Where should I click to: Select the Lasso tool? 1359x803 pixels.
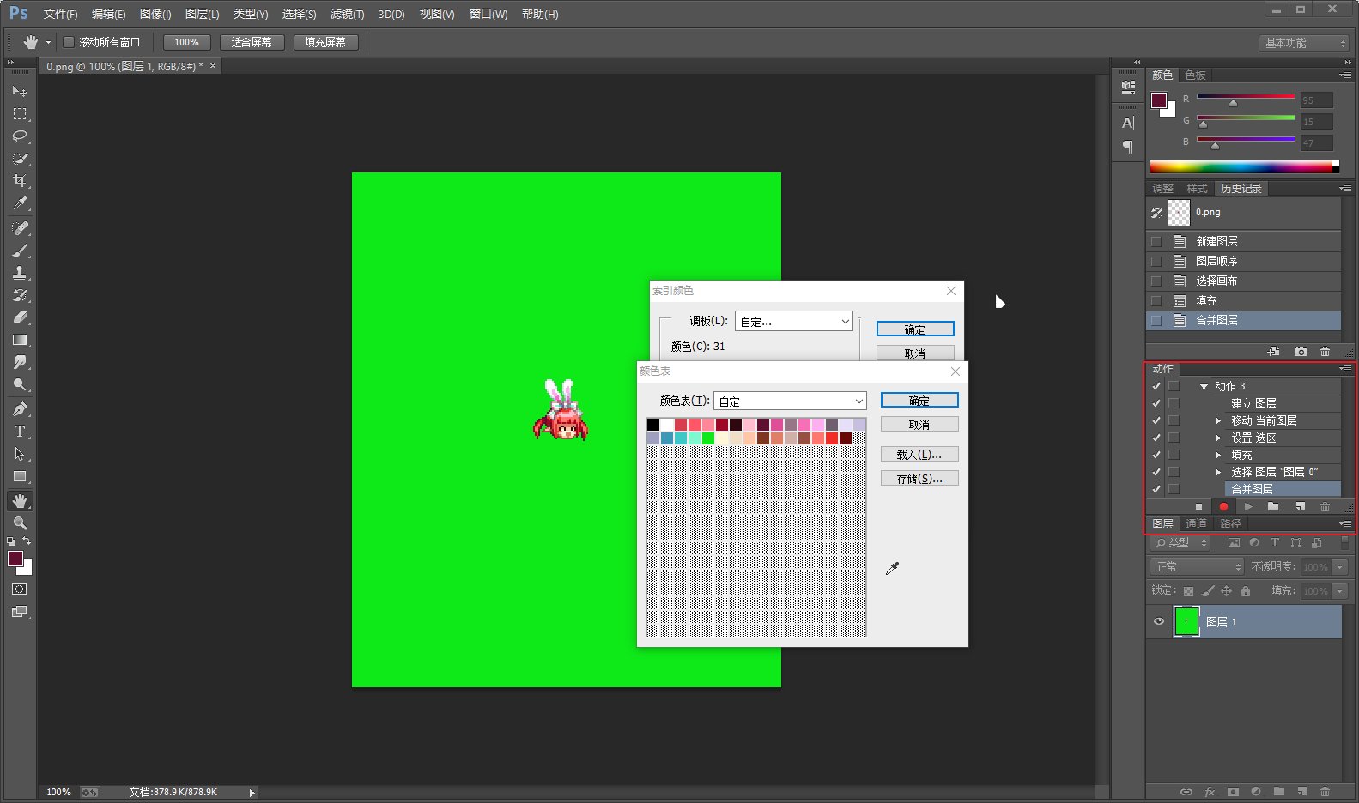(20, 136)
